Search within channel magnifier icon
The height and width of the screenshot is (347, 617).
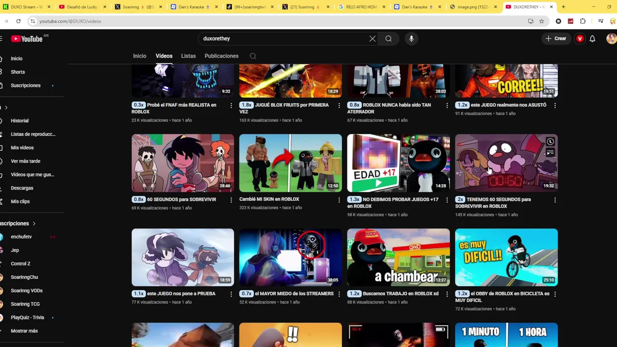(x=253, y=56)
